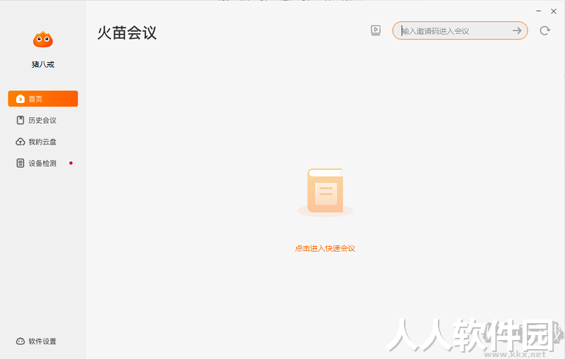Click the orange flame avatar logo

pos(43,39)
